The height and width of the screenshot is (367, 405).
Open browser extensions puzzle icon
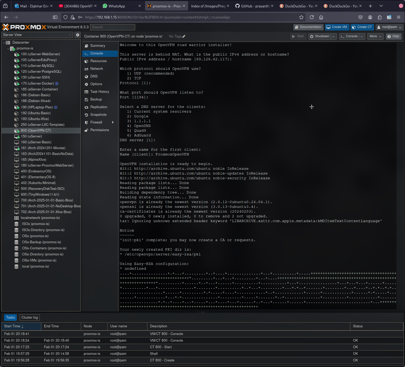pyautogui.click(x=380, y=17)
